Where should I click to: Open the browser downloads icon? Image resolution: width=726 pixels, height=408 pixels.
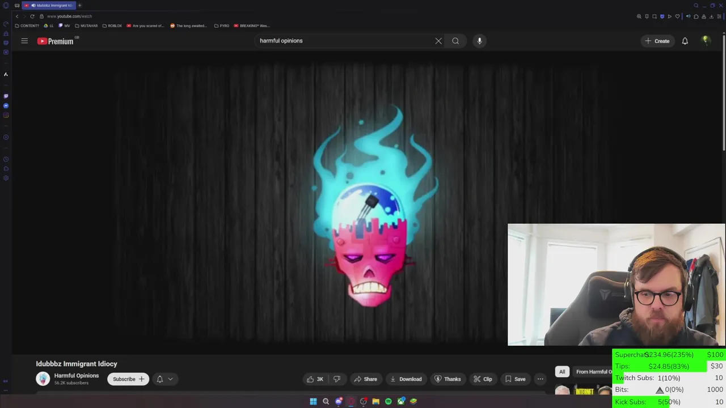tap(711, 16)
